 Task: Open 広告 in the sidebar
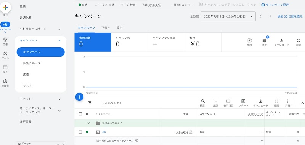pos(26,75)
